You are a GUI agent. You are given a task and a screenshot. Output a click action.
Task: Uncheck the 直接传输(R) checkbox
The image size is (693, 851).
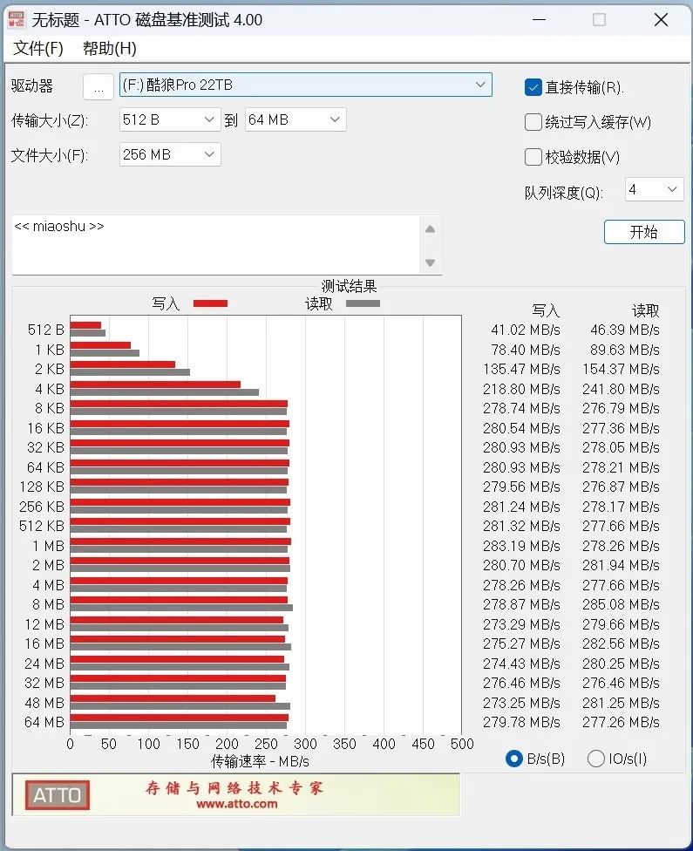[533, 87]
